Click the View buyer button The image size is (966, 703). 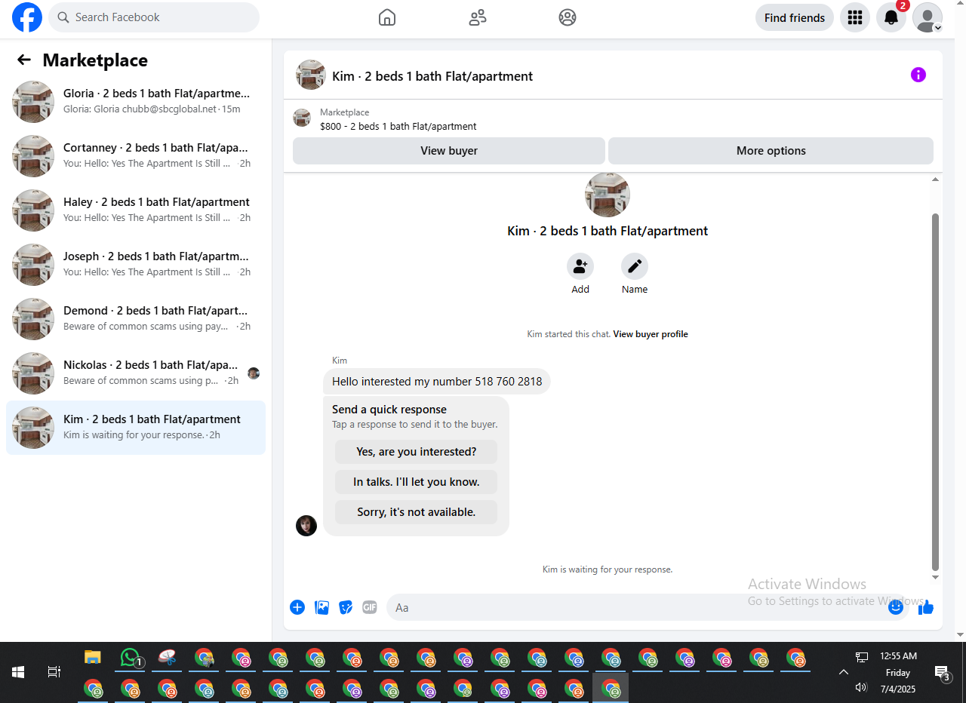[449, 151]
